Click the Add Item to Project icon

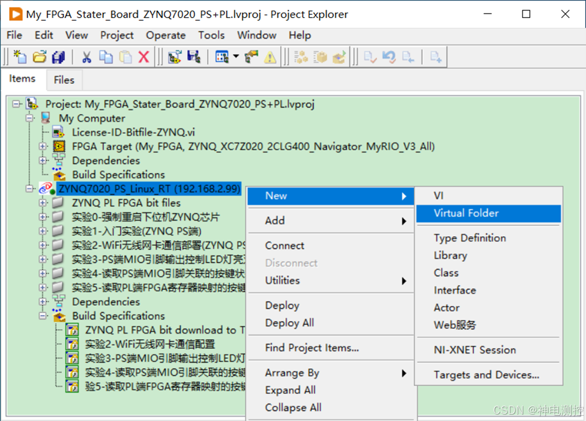175,57
